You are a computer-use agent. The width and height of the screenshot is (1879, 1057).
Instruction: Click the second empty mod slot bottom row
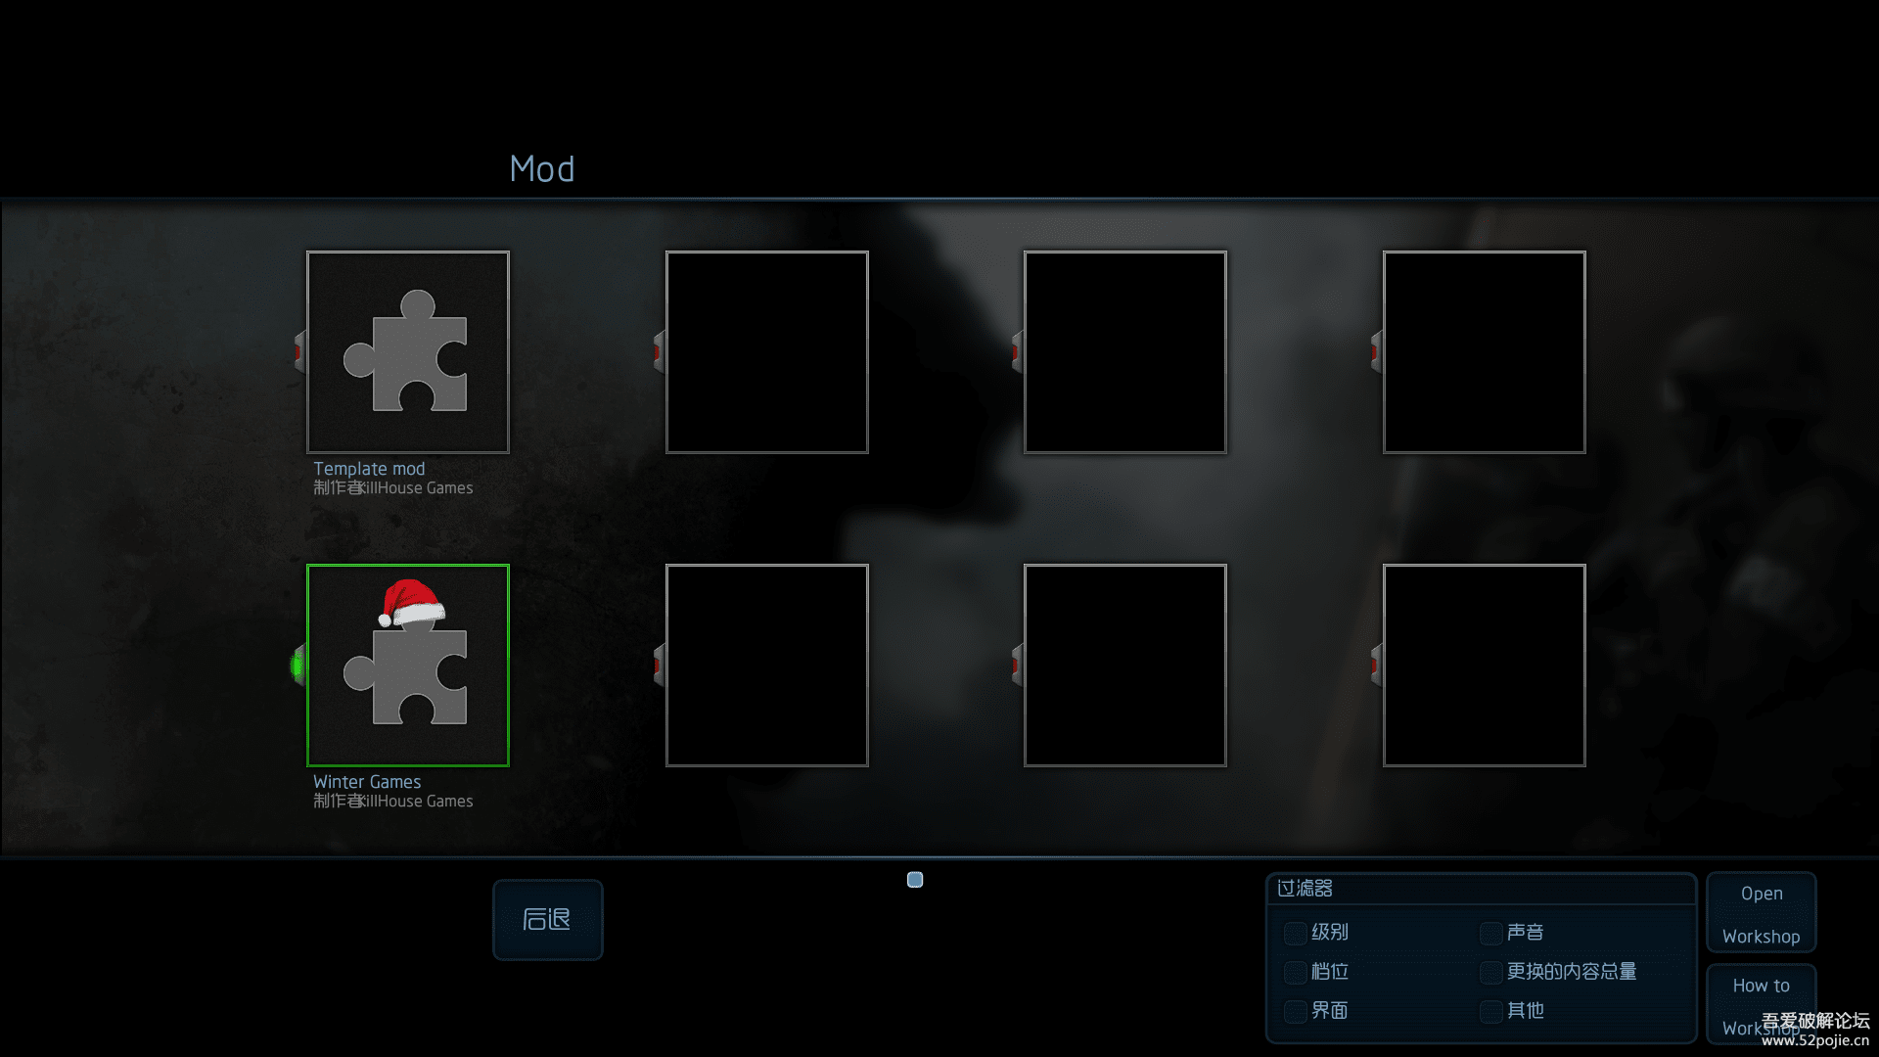[1125, 665]
